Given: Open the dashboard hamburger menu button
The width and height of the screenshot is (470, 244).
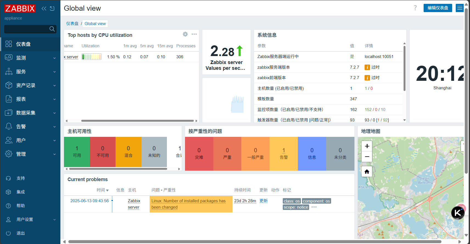Looking at the screenshot, I should 460,8.
